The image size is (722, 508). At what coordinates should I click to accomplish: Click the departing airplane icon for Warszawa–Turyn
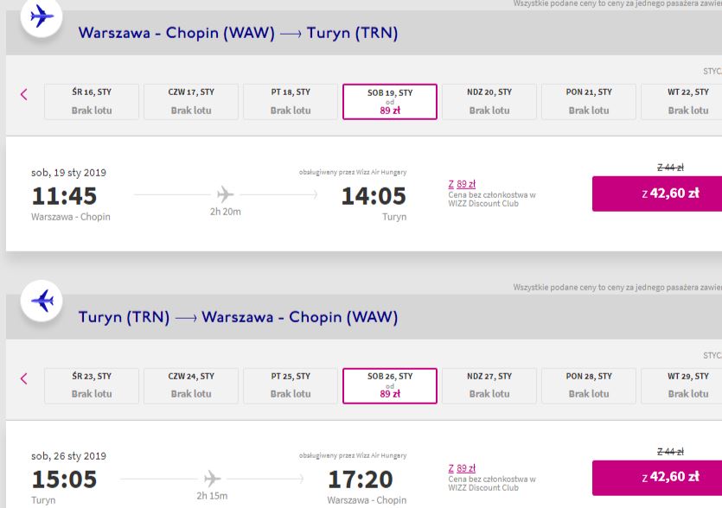[x=42, y=16]
